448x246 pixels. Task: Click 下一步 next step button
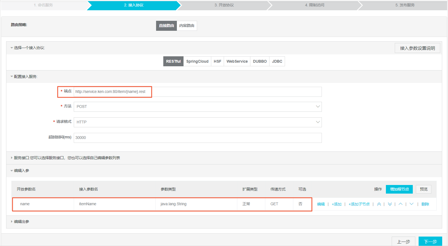(x=430, y=242)
